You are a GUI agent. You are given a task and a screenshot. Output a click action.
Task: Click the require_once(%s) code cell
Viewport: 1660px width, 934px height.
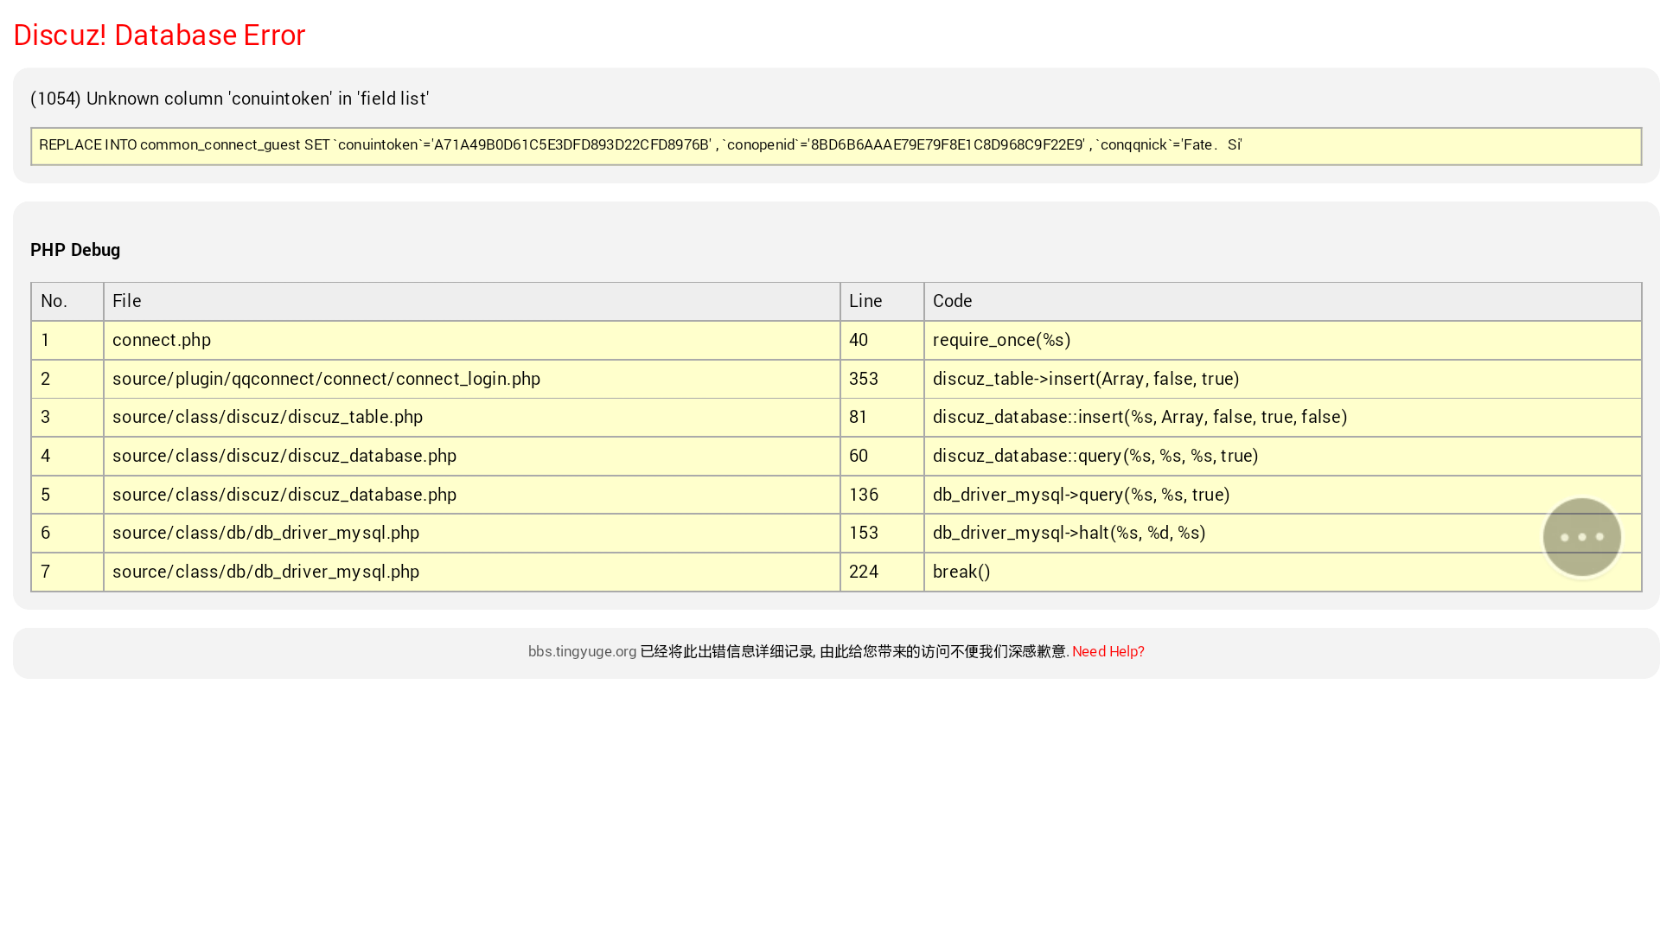(x=1001, y=340)
